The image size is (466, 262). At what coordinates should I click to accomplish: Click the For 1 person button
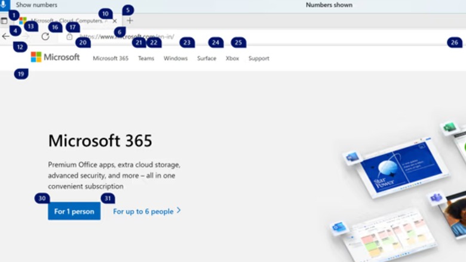pos(74,211)
